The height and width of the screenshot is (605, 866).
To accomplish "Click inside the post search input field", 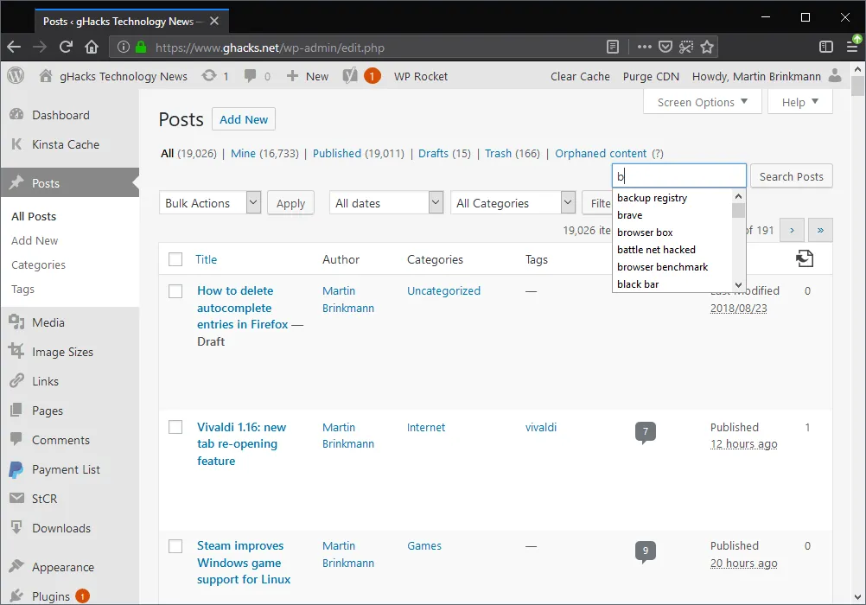I will coord(678,176).
